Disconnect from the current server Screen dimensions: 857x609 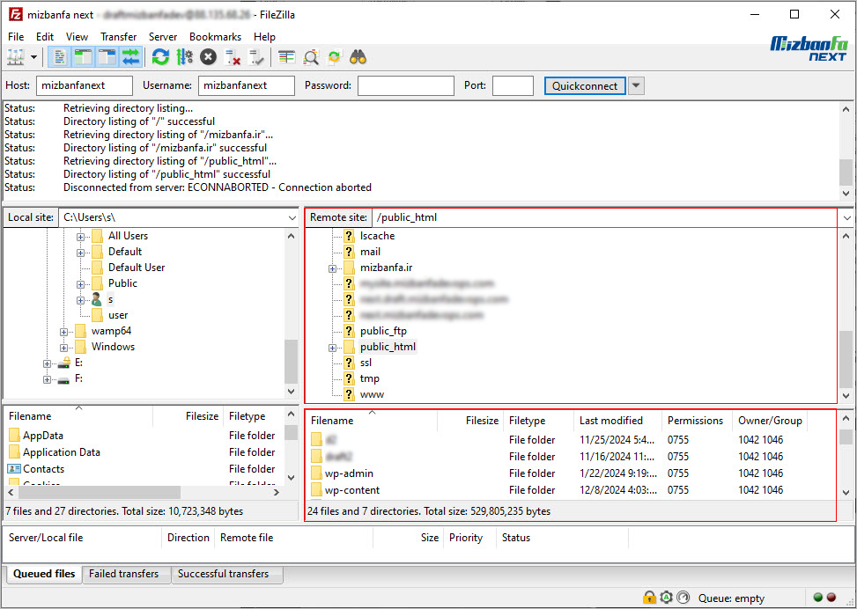233,57
